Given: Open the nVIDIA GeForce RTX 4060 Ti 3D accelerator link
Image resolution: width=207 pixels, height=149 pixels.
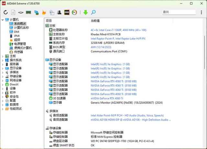Looking at the screenshot, I should (x=107, y=99).
